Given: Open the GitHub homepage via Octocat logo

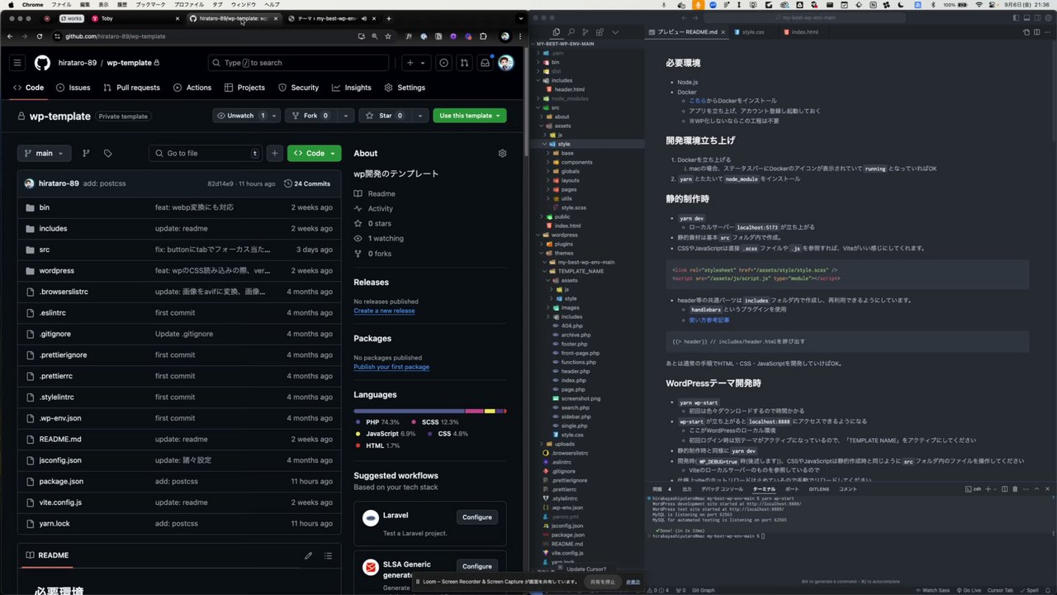Looking at the screenshot, I should 42,63.
